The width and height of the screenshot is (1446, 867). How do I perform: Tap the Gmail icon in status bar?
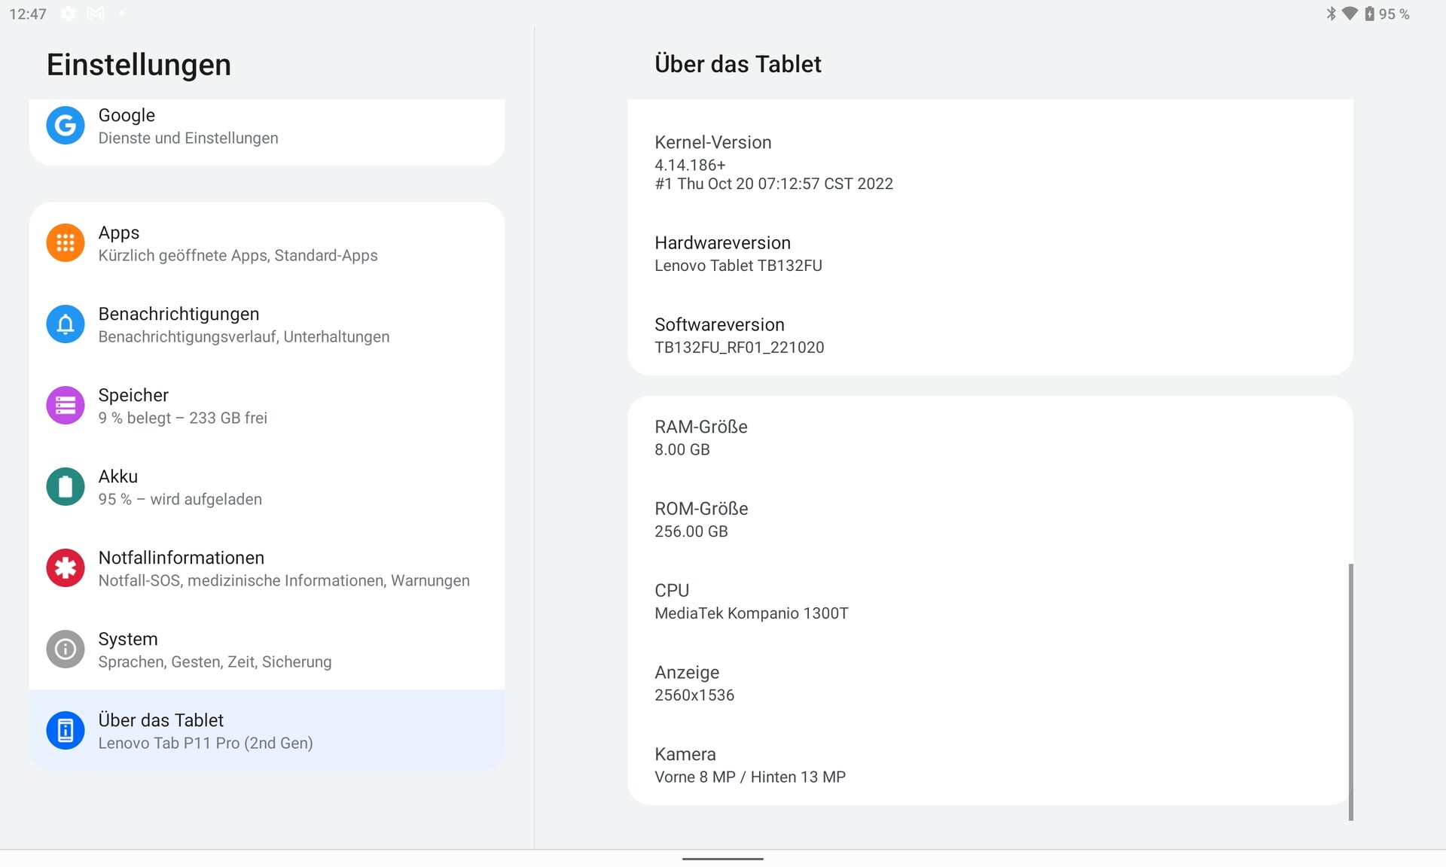pyautogui.click(x=96, y=14)
